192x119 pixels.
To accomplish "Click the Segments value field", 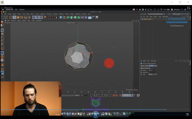I will coord(152,72).
